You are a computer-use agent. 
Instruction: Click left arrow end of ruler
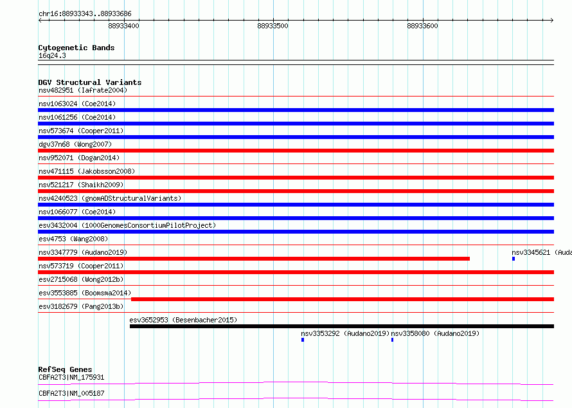click(x=40, y=20)
